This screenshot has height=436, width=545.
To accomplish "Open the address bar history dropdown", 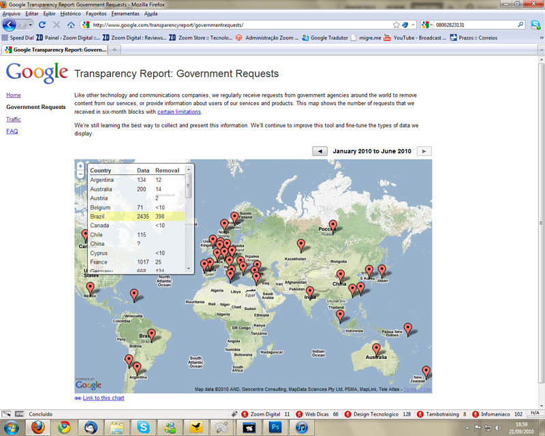I will pos(413,25).
